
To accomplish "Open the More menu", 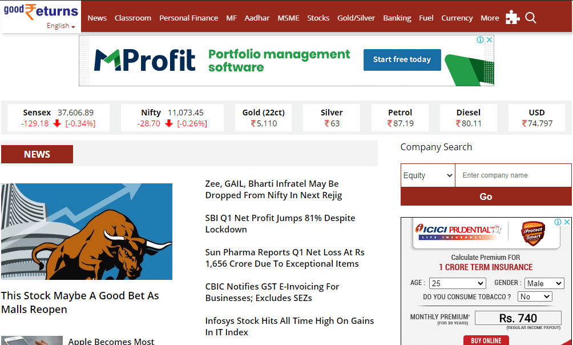I will [490, 18].
